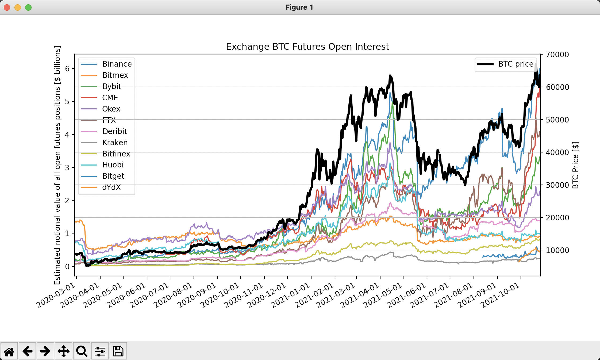600x360 pixels.
Task: Click the left y-axis label about notional value
Action: point(57,165)
